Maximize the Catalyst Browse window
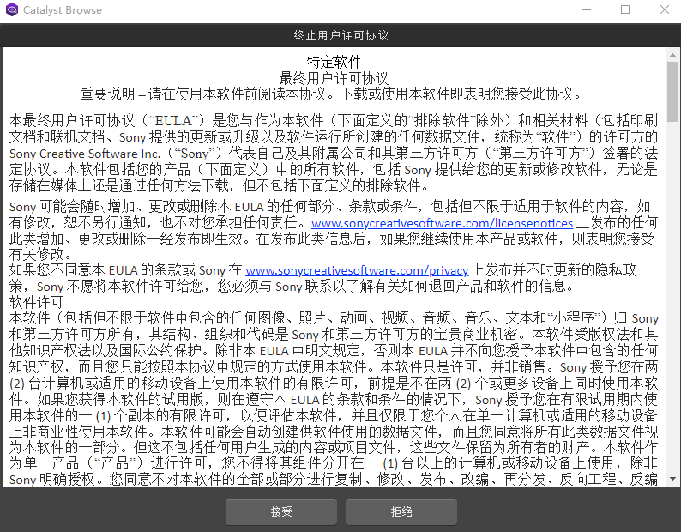Viewport: 681px width, 532px height. [625, 9]
